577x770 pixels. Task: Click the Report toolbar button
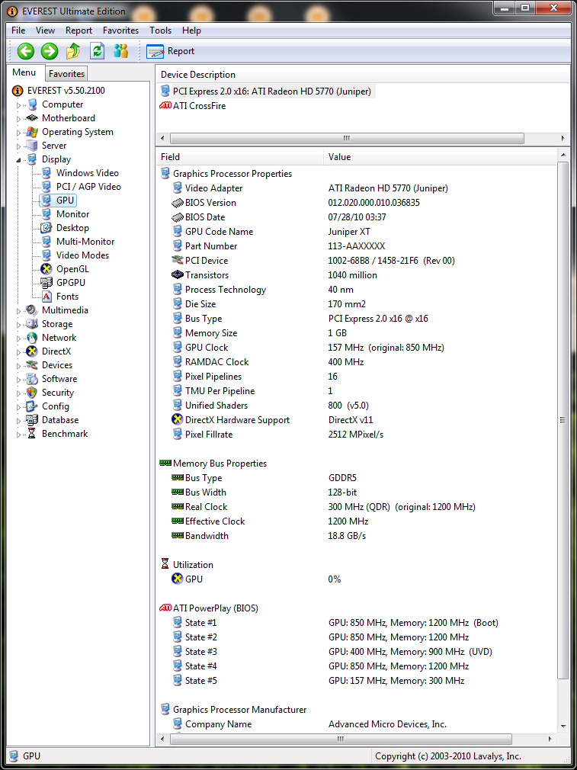tap(171, 51)
